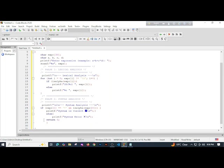Open Firefox from the taskbar
Viewport: 224px width, 168px height.
click(x=88, y=145)
